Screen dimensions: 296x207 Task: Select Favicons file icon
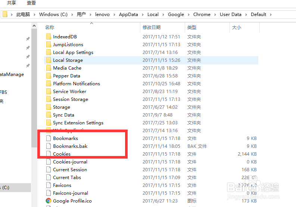click(x=49, y=185)
